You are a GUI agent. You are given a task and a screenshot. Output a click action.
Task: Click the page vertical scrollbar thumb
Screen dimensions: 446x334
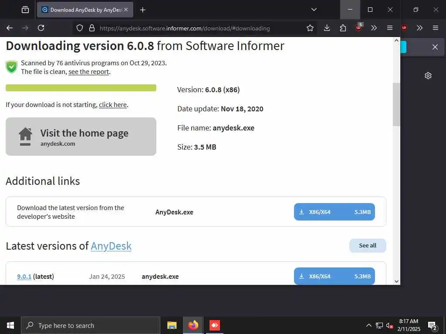point(396,104)
